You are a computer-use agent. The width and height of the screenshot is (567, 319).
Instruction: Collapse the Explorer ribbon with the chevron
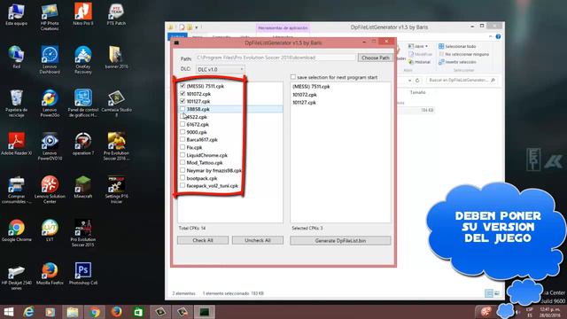tap(491, 36)
